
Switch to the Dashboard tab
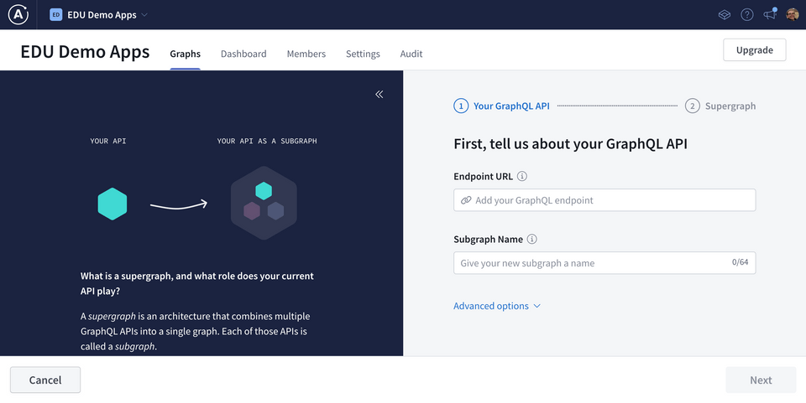pyautogui.click(x=243, y=54)
